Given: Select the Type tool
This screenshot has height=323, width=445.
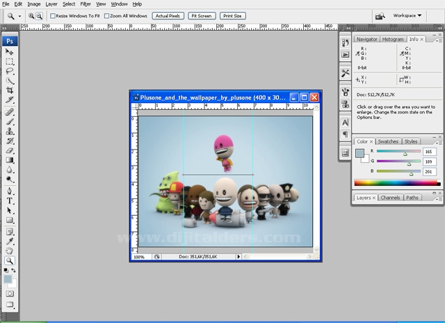Looking at the screenshot, I should (x=9, y=200).
